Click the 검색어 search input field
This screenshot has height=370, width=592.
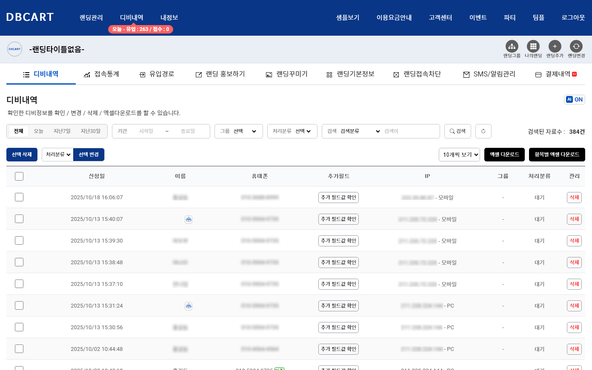tap(409, 131)
